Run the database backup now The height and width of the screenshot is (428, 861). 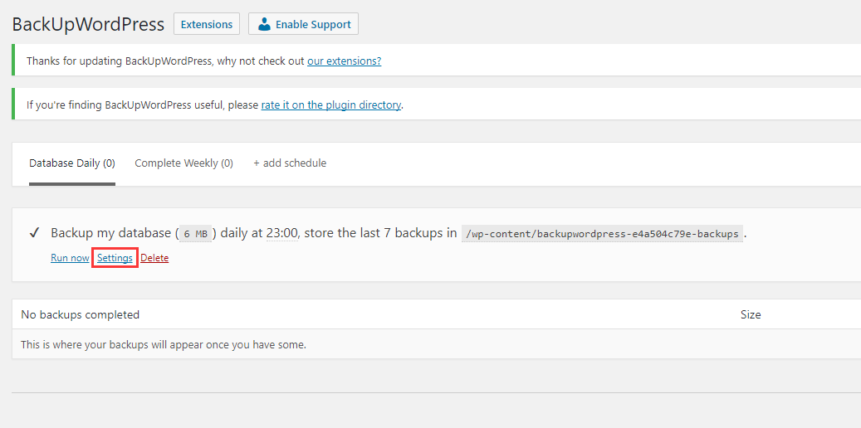[x=70, y=258]
